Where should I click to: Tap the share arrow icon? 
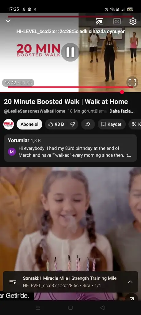tap(88, 124)
